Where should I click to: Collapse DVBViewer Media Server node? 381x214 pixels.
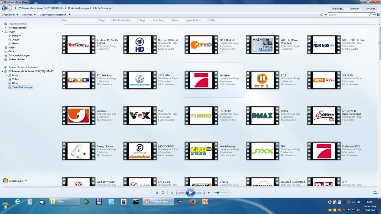click(x=3, y=71)
